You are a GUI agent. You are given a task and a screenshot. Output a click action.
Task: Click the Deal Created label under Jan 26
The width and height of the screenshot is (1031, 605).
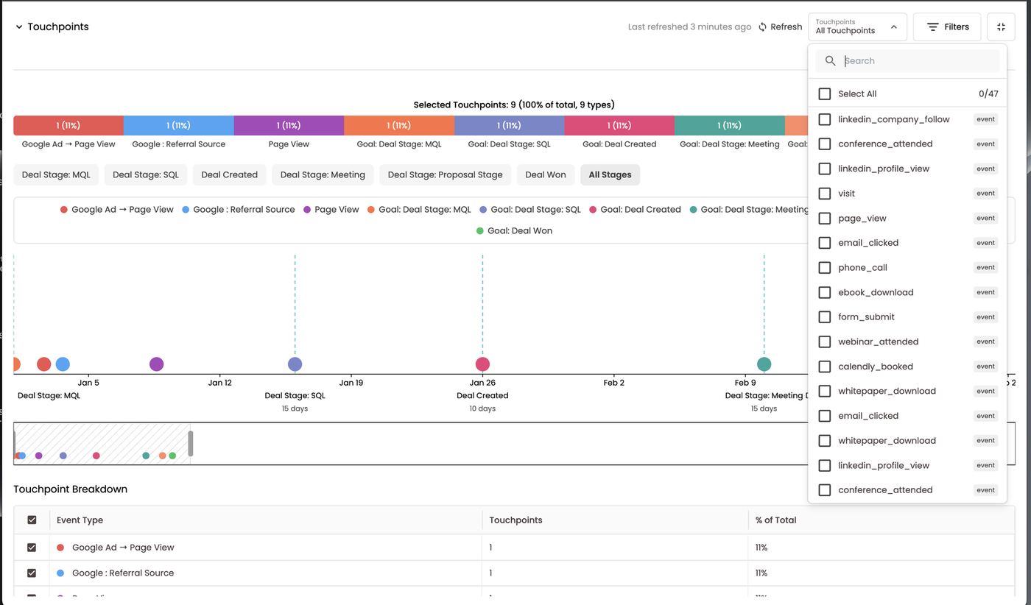click(482, 396)
